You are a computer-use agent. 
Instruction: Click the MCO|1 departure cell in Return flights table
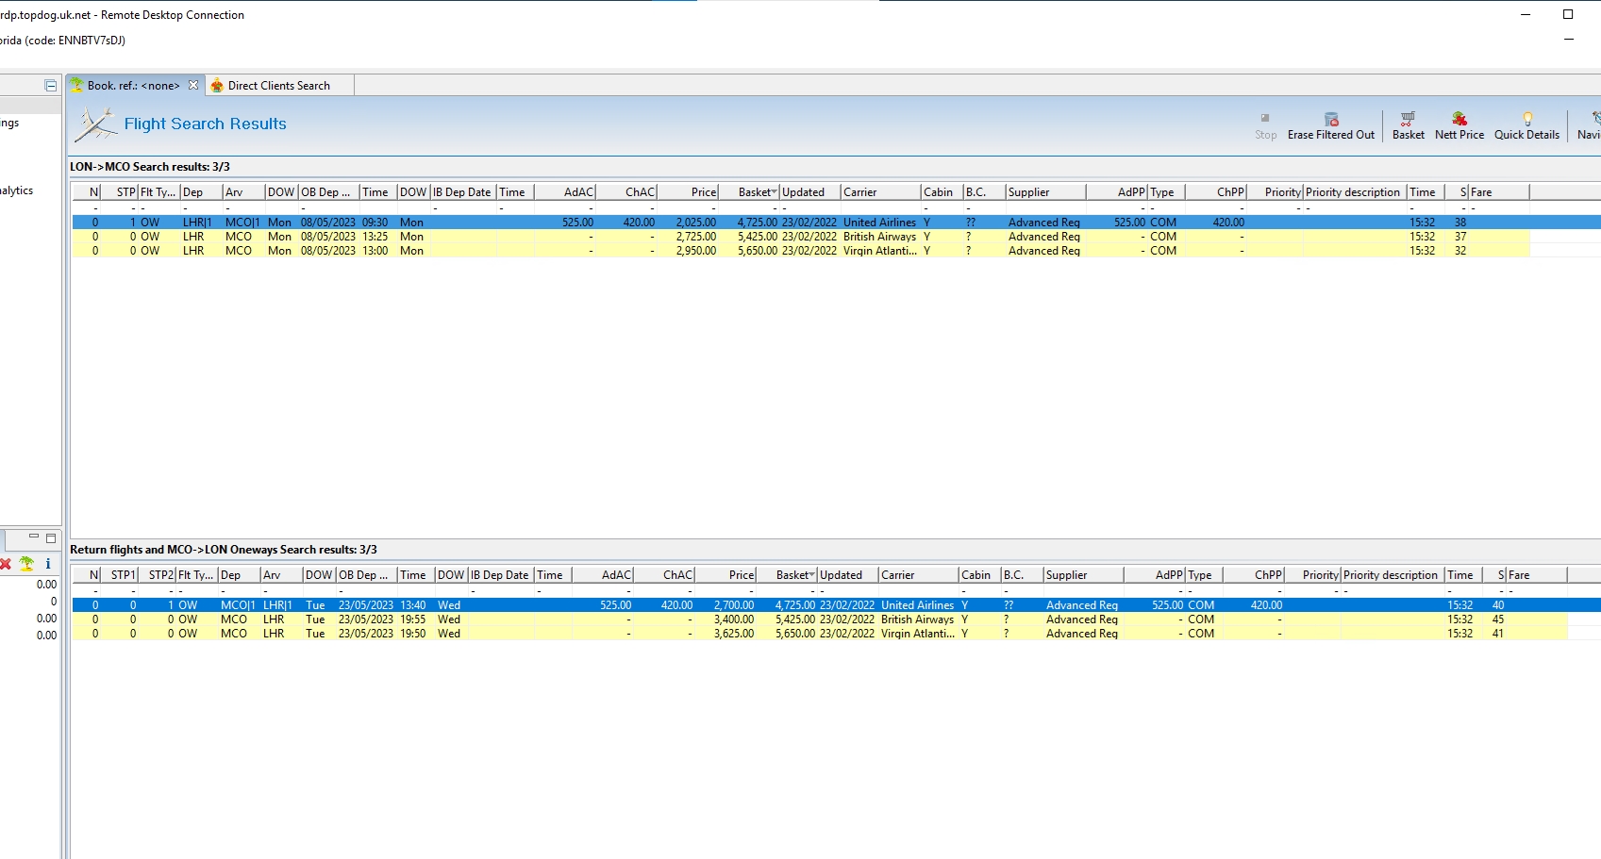coord(238,605)
